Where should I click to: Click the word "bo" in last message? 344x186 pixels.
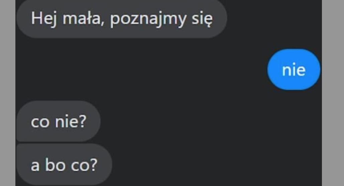pos(55,165)
